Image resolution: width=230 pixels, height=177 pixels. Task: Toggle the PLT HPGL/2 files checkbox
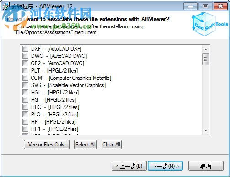pyautogui.click(x=25, y=71)
